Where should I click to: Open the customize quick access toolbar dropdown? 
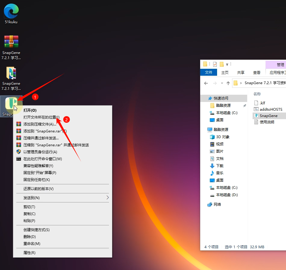(227, 64)
